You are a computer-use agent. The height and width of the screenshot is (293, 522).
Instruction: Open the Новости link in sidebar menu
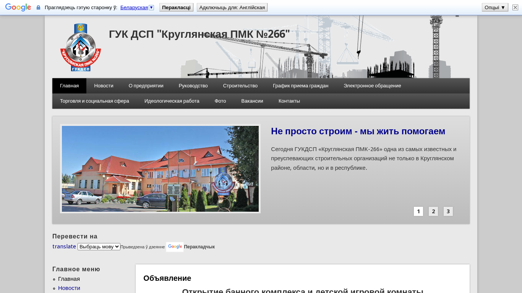69,288
